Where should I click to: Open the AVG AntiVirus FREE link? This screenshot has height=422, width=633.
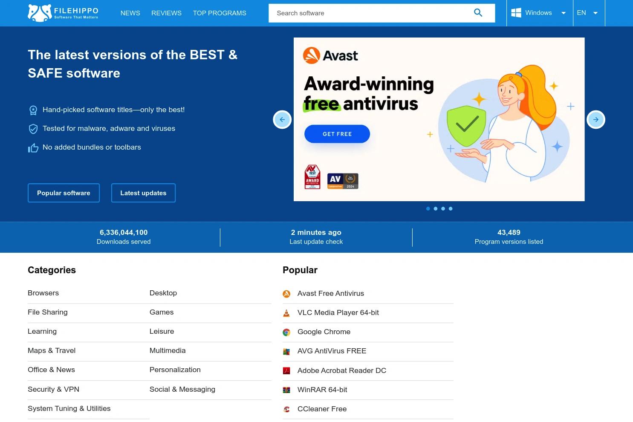tap(332, 351)
